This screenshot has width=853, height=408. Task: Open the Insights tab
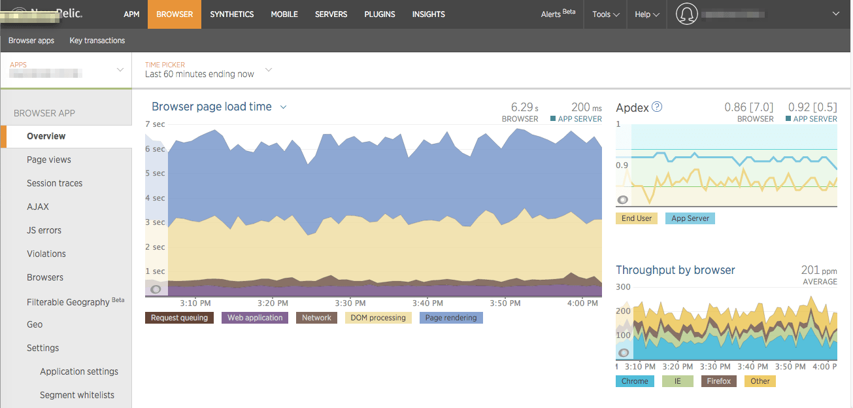point(429,14)
